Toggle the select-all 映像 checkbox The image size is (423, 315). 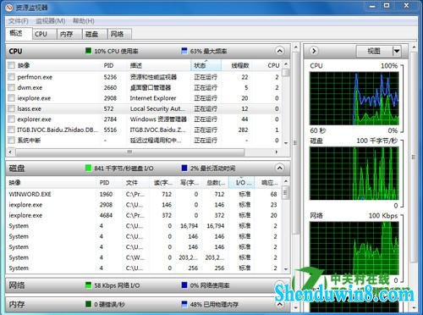click(11, 65)
